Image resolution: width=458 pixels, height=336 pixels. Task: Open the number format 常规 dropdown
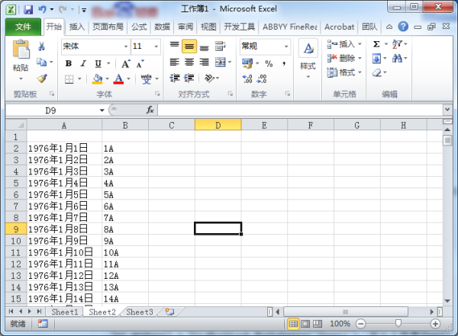(x=286, y=46)
